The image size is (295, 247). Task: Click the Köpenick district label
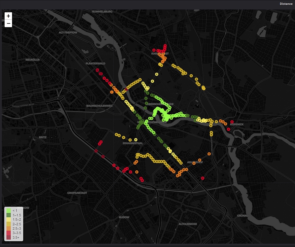(237, 124)
